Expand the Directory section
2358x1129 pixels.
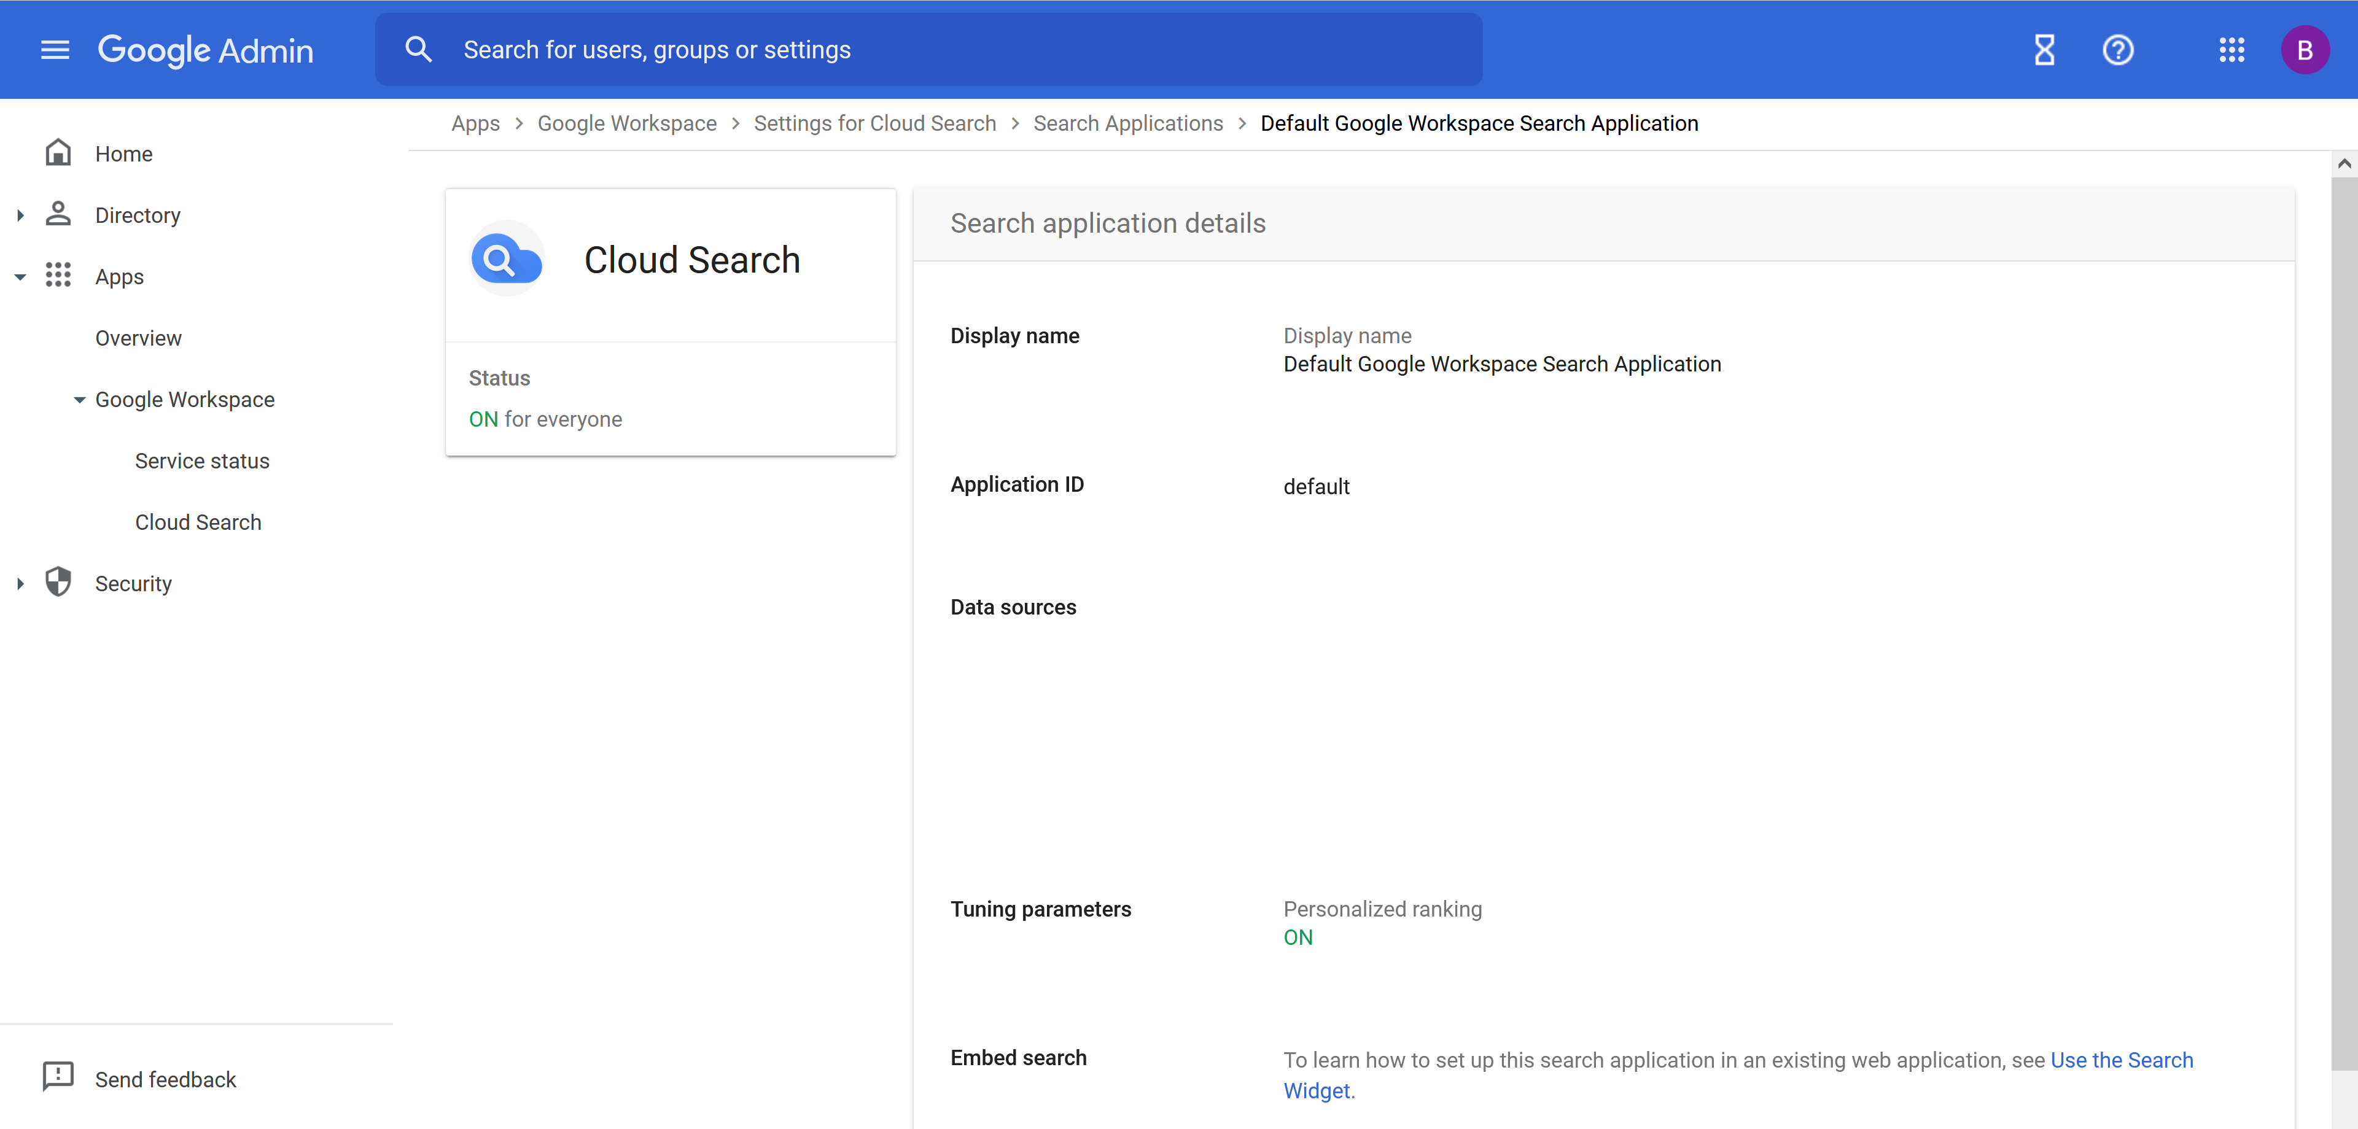(x=20, y=215)
